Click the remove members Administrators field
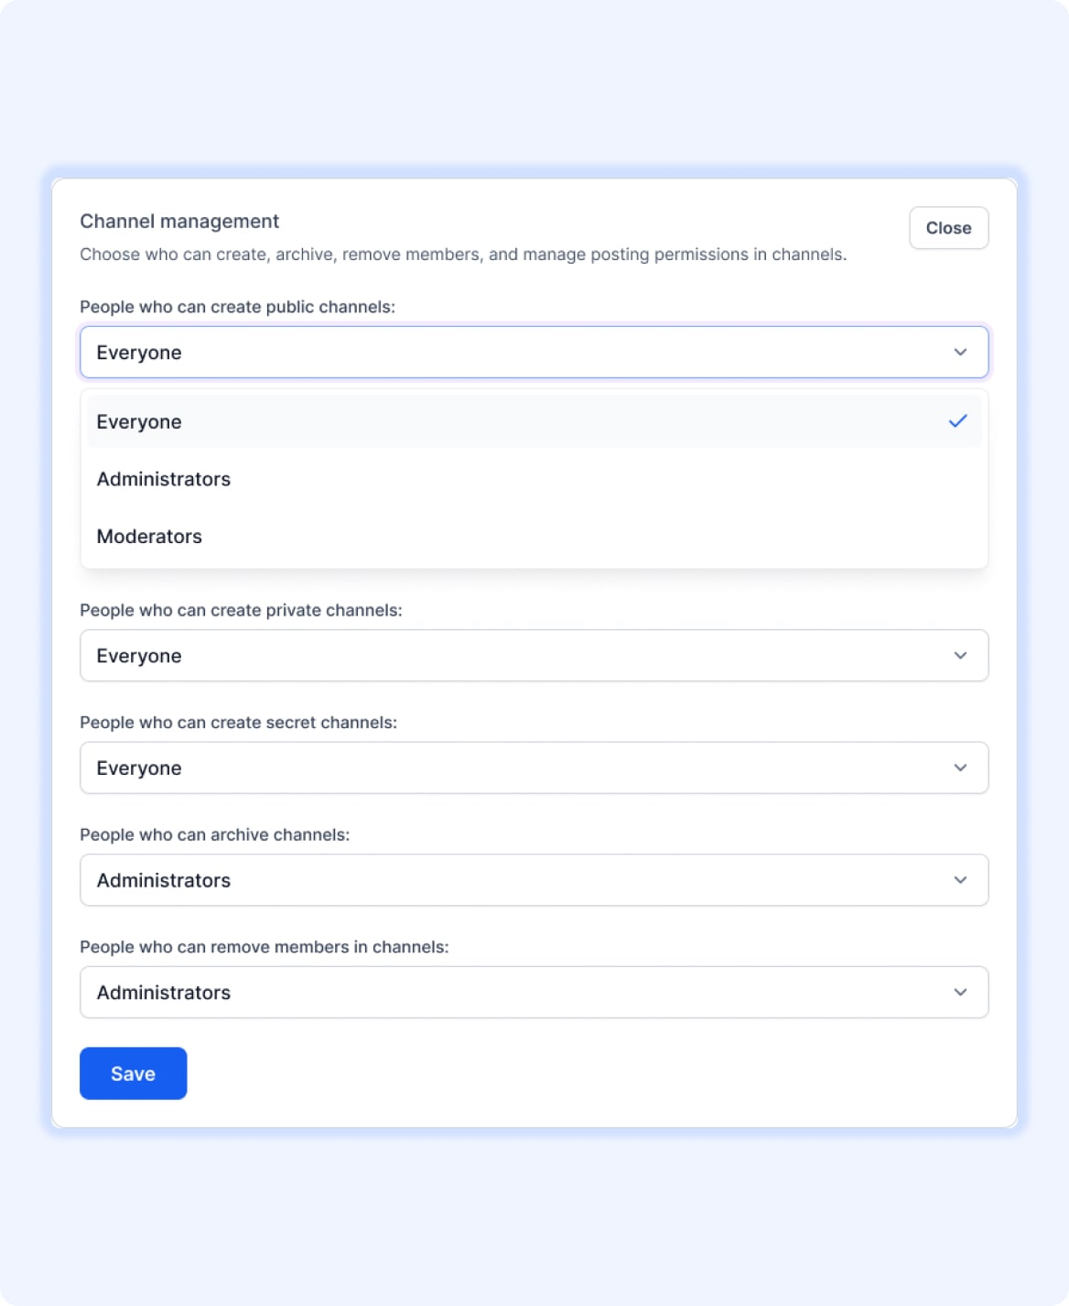Image resolution: width=1069 pixels, height=1306 pixels. point(534,992)
